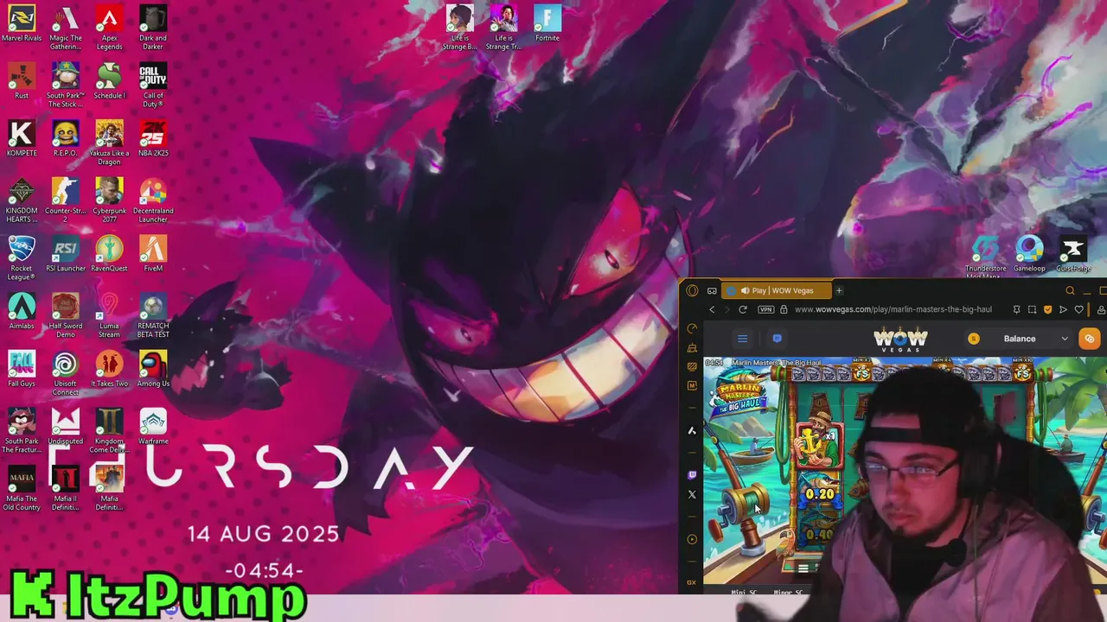Select the It Takes Two icon
Image resolution: width=1107 pixels, height=622 pixels.
click(x=109, y=370)
